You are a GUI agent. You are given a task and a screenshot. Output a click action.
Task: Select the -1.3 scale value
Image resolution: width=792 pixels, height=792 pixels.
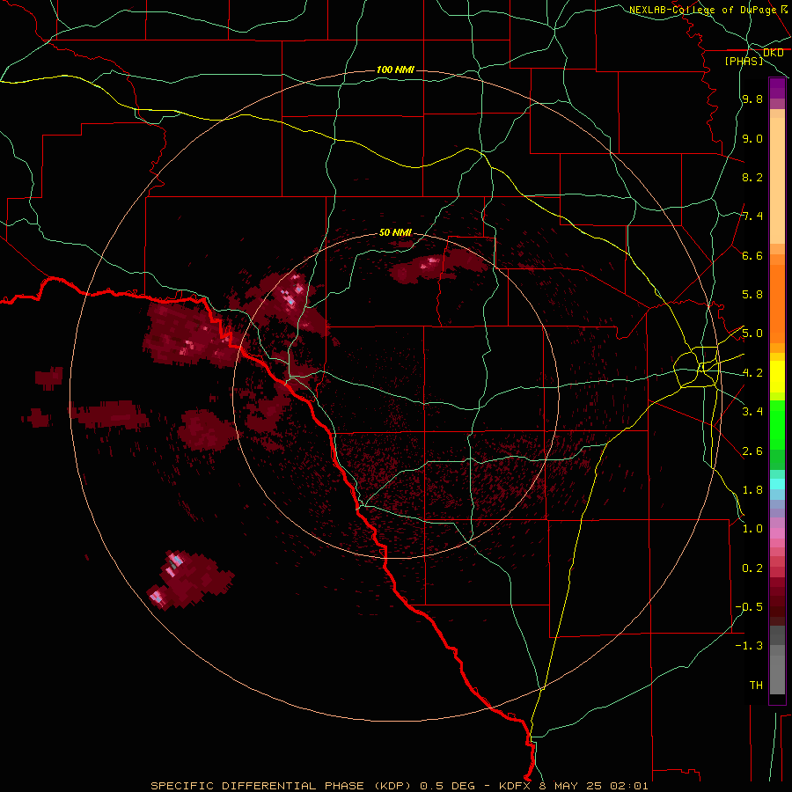[x=749, y=646]
